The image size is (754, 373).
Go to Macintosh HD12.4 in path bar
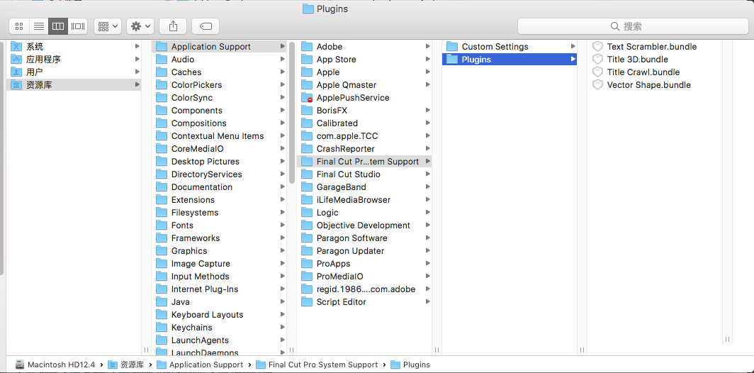click(x=55, y=364)
